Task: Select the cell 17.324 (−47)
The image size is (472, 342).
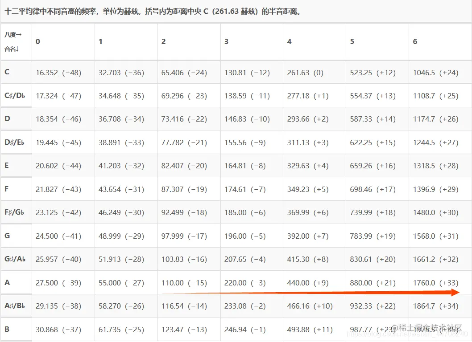Action: 63,96
